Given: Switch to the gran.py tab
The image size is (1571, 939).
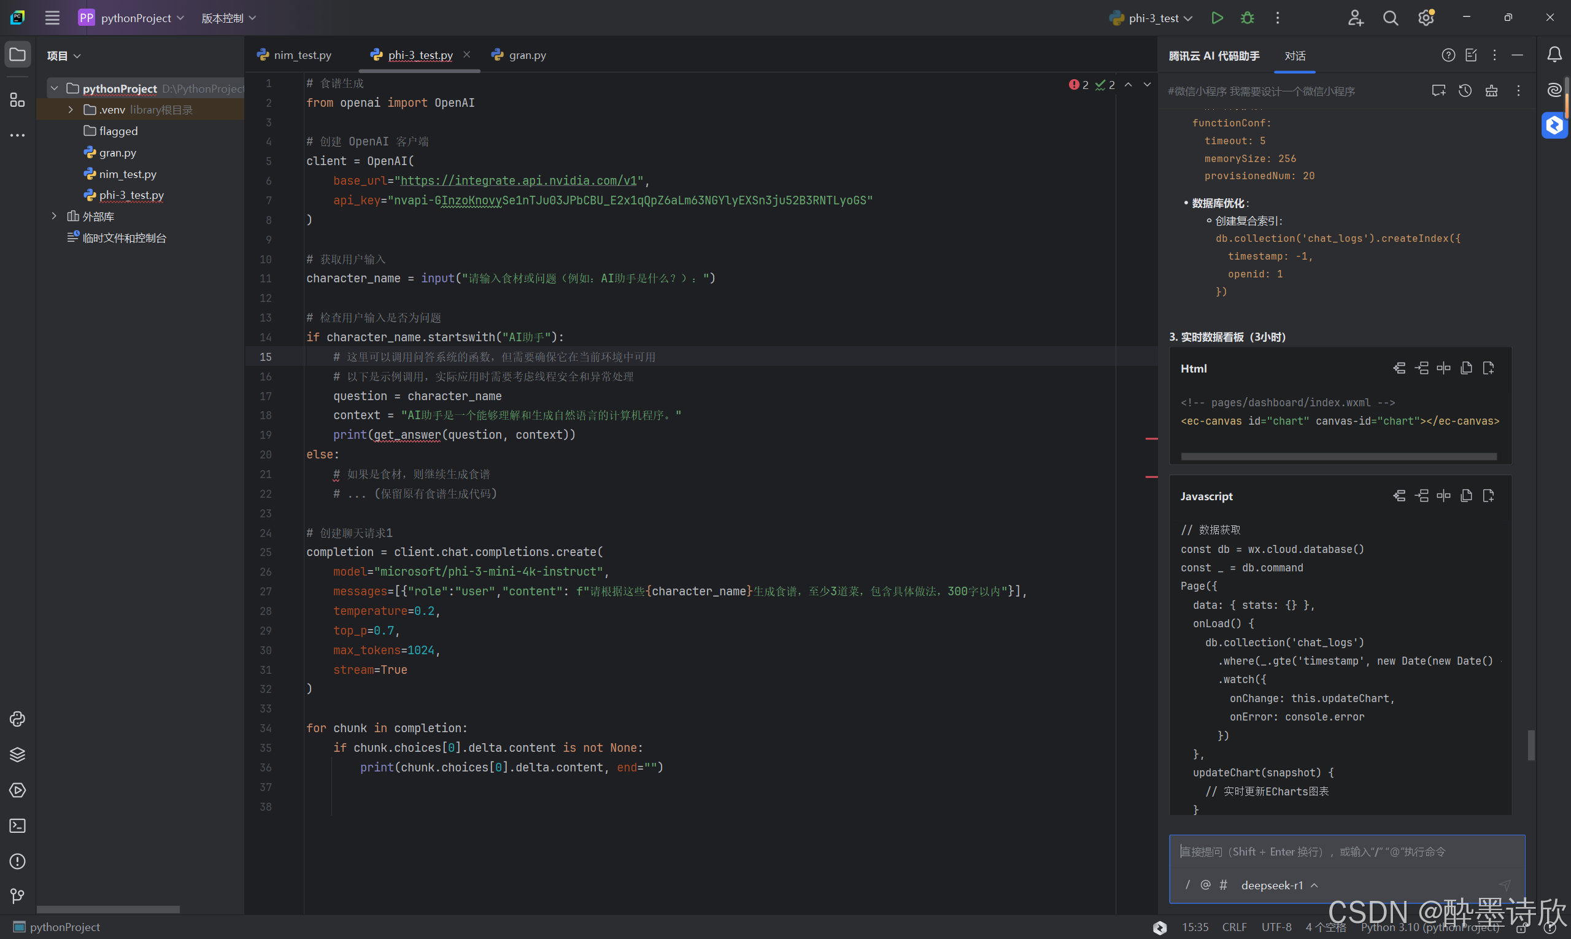Looking at the screenshot, I should 527,55.
